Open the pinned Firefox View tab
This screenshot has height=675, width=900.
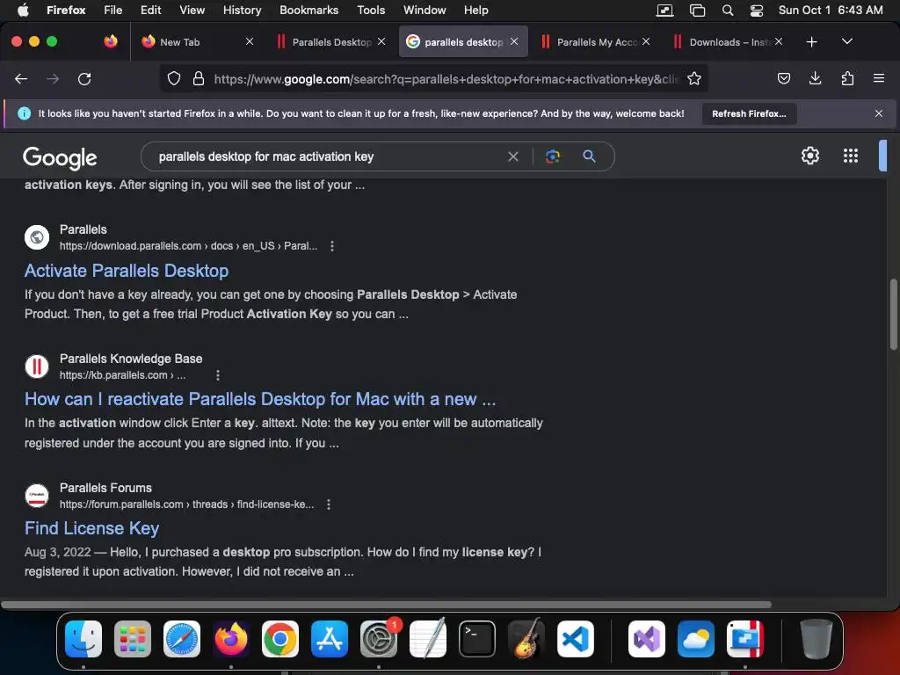click(111, 41)
